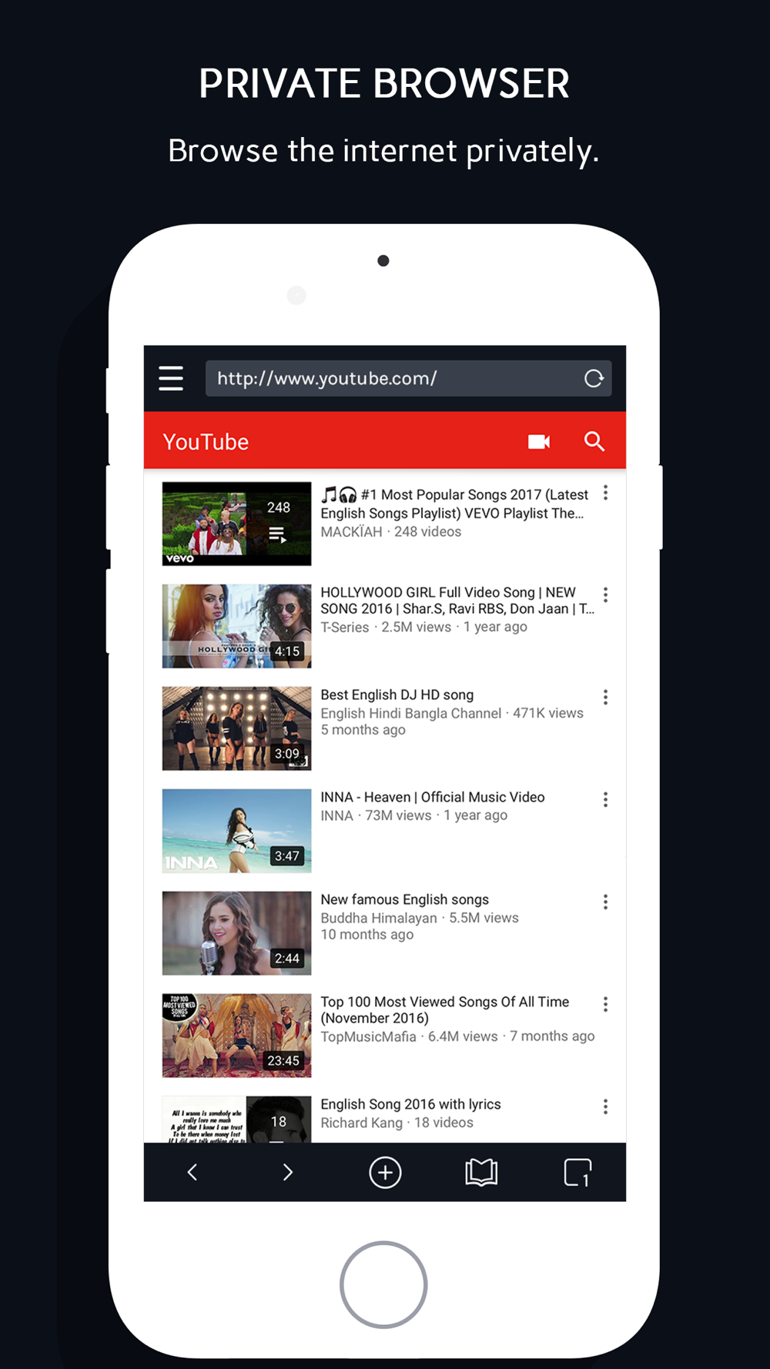Click the address bar URL field
770x1369 pixels.
(408, 378)
